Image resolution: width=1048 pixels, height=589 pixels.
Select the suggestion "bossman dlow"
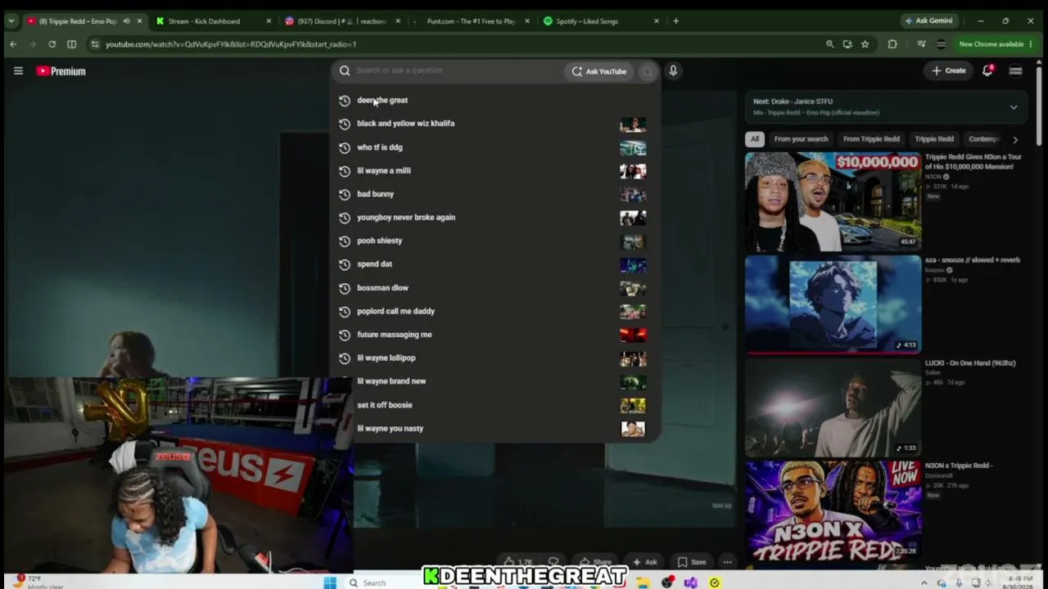382,288
